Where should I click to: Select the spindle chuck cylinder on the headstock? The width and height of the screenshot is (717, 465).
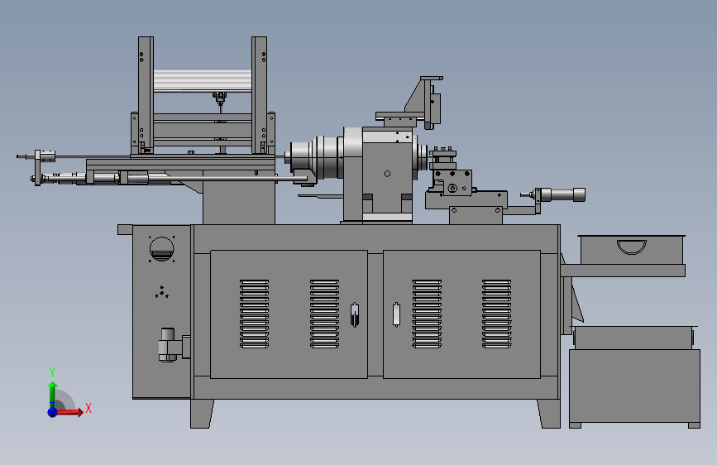316,158
